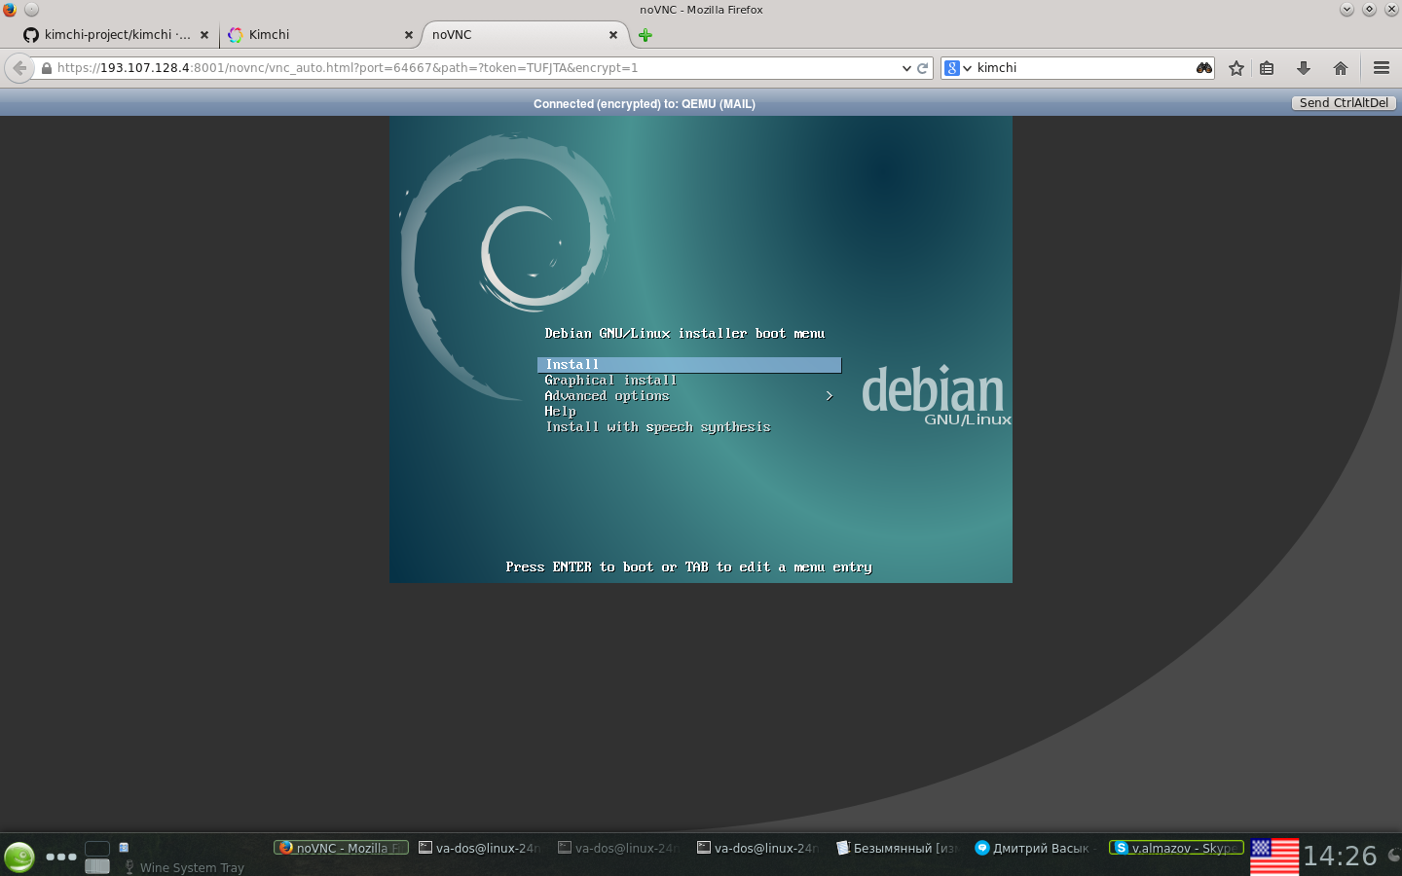Viewport: 1402px width, 876px height.
Task: Open a new tab with the green plus
Action: point(645,35)
